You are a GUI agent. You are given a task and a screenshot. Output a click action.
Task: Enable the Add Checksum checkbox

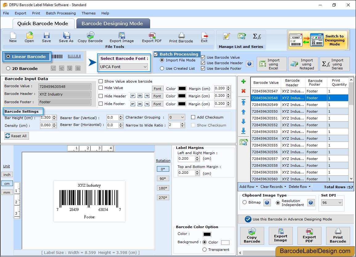(x=193, y=117)
